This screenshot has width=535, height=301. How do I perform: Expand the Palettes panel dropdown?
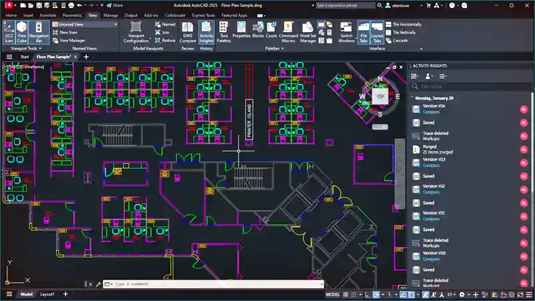(x=274, y=48)
